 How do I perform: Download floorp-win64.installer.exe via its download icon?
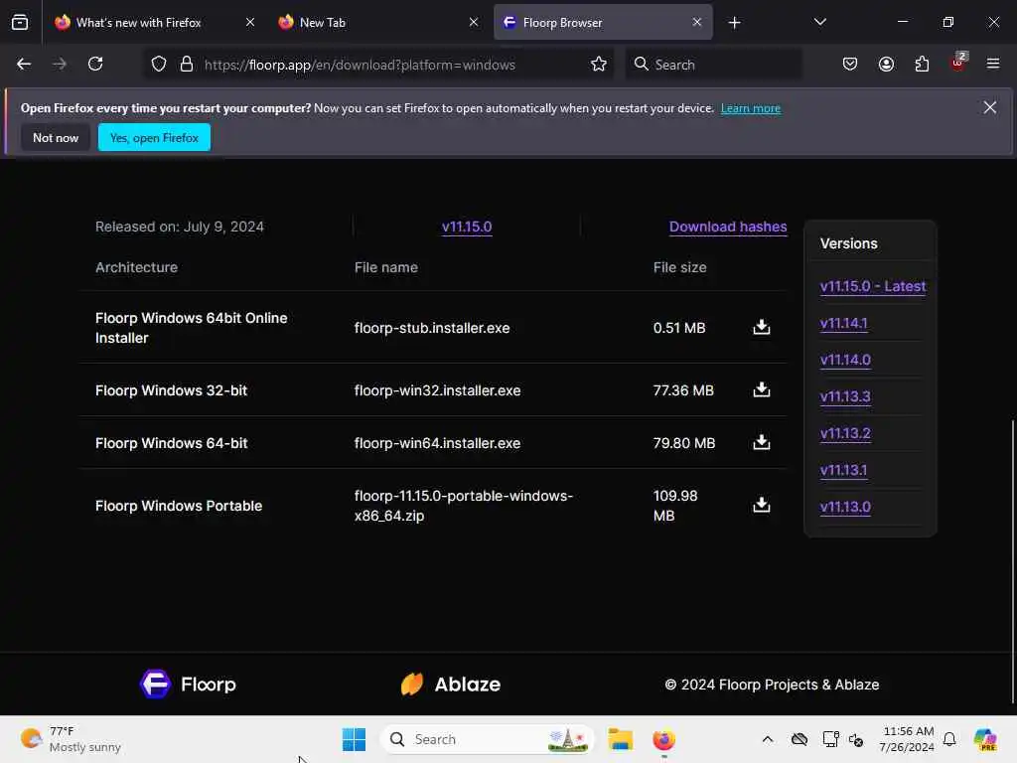pos(762,442)
